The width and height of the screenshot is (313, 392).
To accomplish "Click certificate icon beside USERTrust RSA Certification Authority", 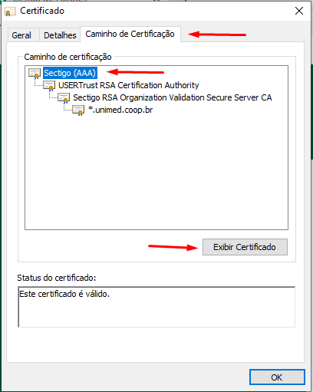I will pyautogui.click(x=49, y=86).
